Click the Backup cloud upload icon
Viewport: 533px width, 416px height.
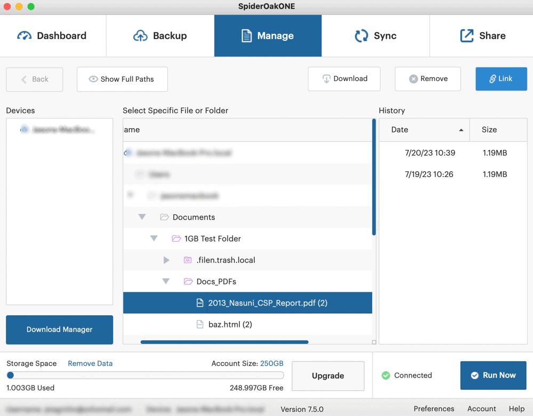point(140,36)
